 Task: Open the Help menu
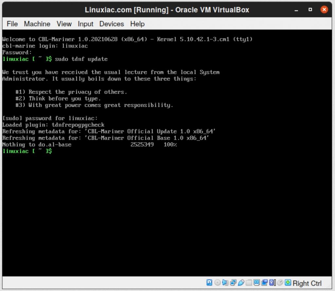coord(137,24)
